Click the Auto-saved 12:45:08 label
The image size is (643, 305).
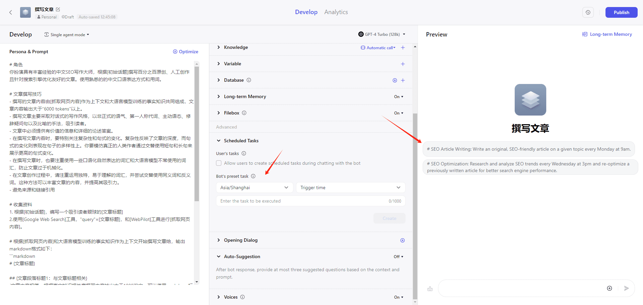97,17
